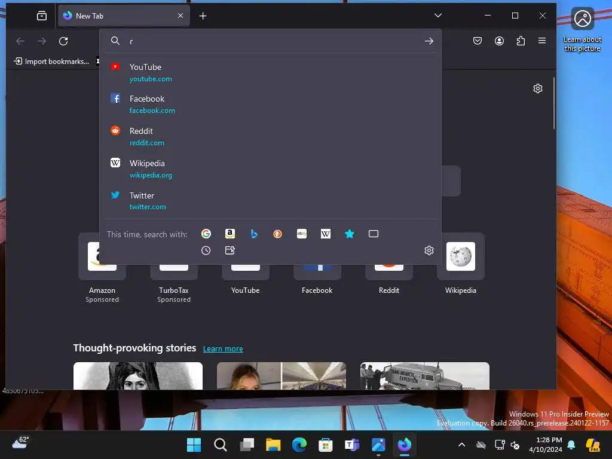The width and height of the screenshot is (612, 459).
Task: Open Microsoft Store from taskbar
Action: click(x=326, y=445)
